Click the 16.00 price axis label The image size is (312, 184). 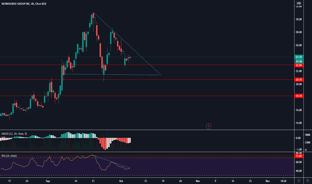299,110
